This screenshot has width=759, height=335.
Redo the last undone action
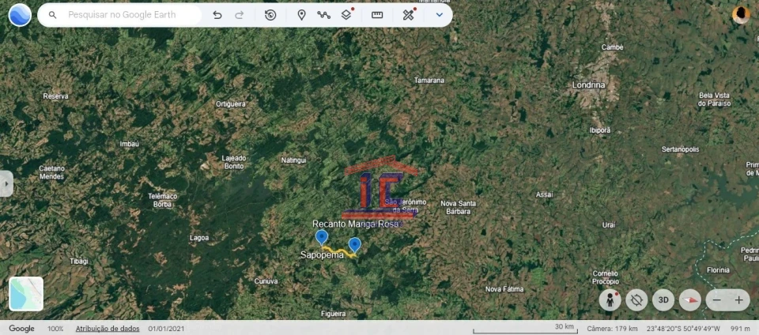click(x=240, y=15)
